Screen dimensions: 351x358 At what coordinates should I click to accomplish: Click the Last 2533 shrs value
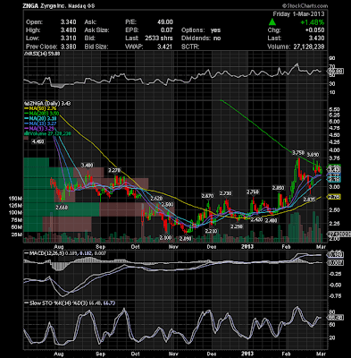coord(159,38)
